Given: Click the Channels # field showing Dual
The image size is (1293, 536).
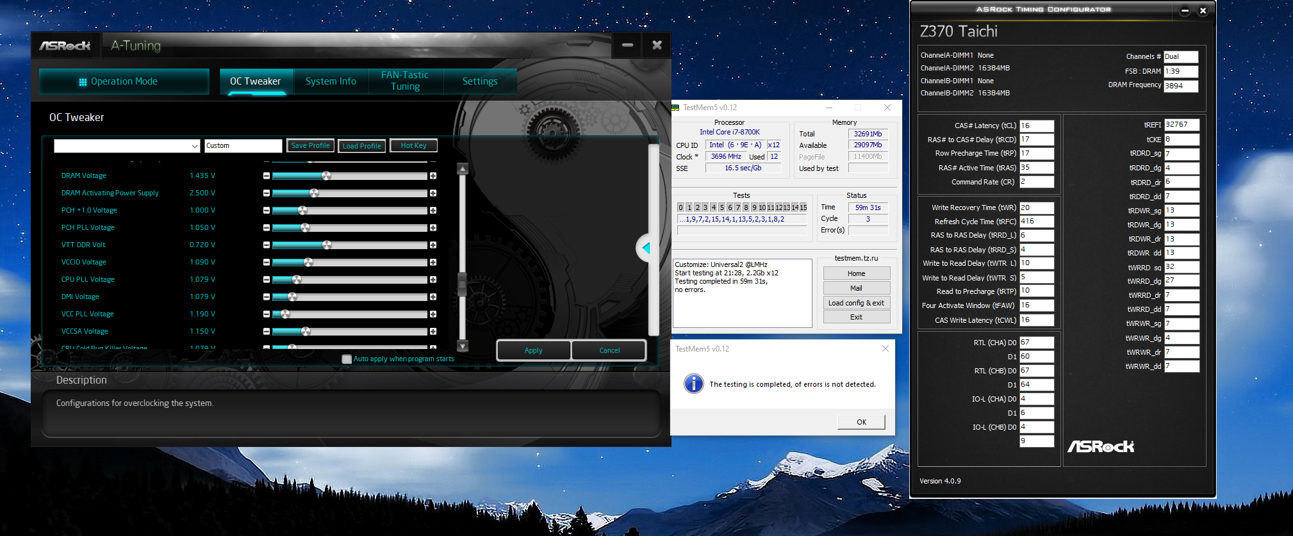Looking at the screenshot, I should pos(1181,57).
